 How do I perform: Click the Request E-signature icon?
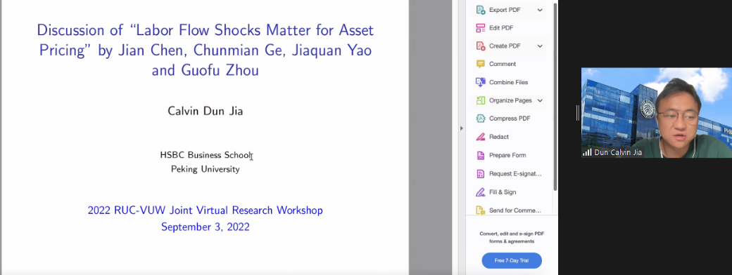click(x=480, y=173)
